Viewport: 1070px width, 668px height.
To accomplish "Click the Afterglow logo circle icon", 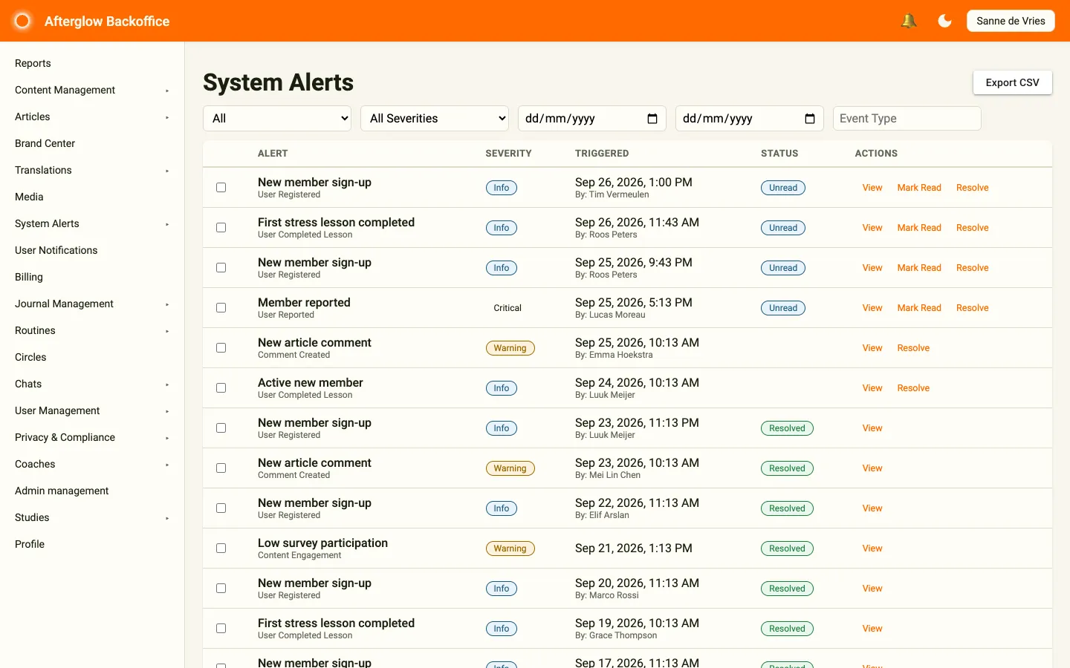I will (22, 21).
